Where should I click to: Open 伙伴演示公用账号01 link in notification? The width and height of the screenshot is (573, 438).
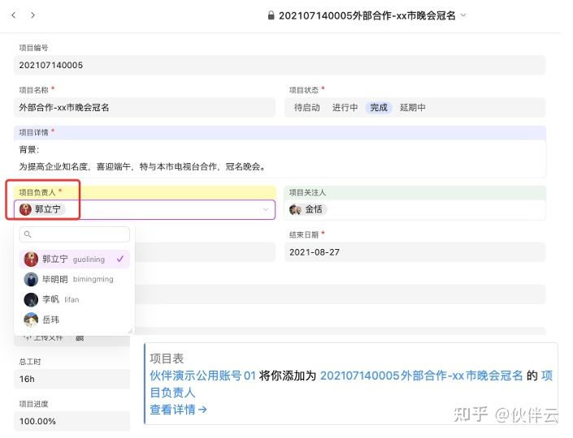tap(203, 376)
